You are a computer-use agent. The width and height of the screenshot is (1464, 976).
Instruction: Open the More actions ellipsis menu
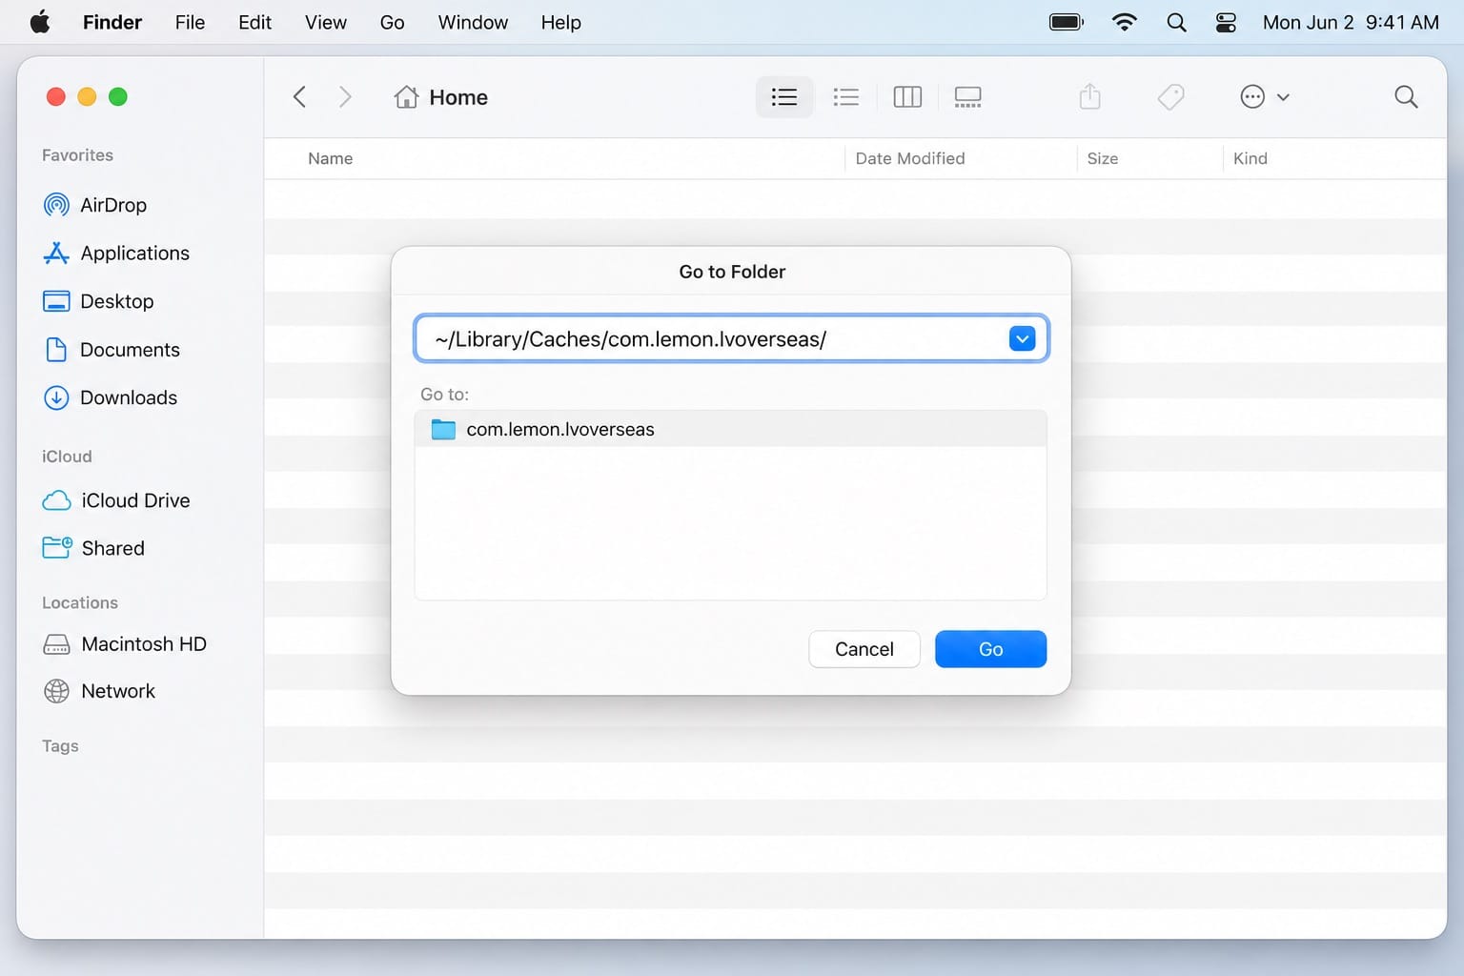point(1264,96)
